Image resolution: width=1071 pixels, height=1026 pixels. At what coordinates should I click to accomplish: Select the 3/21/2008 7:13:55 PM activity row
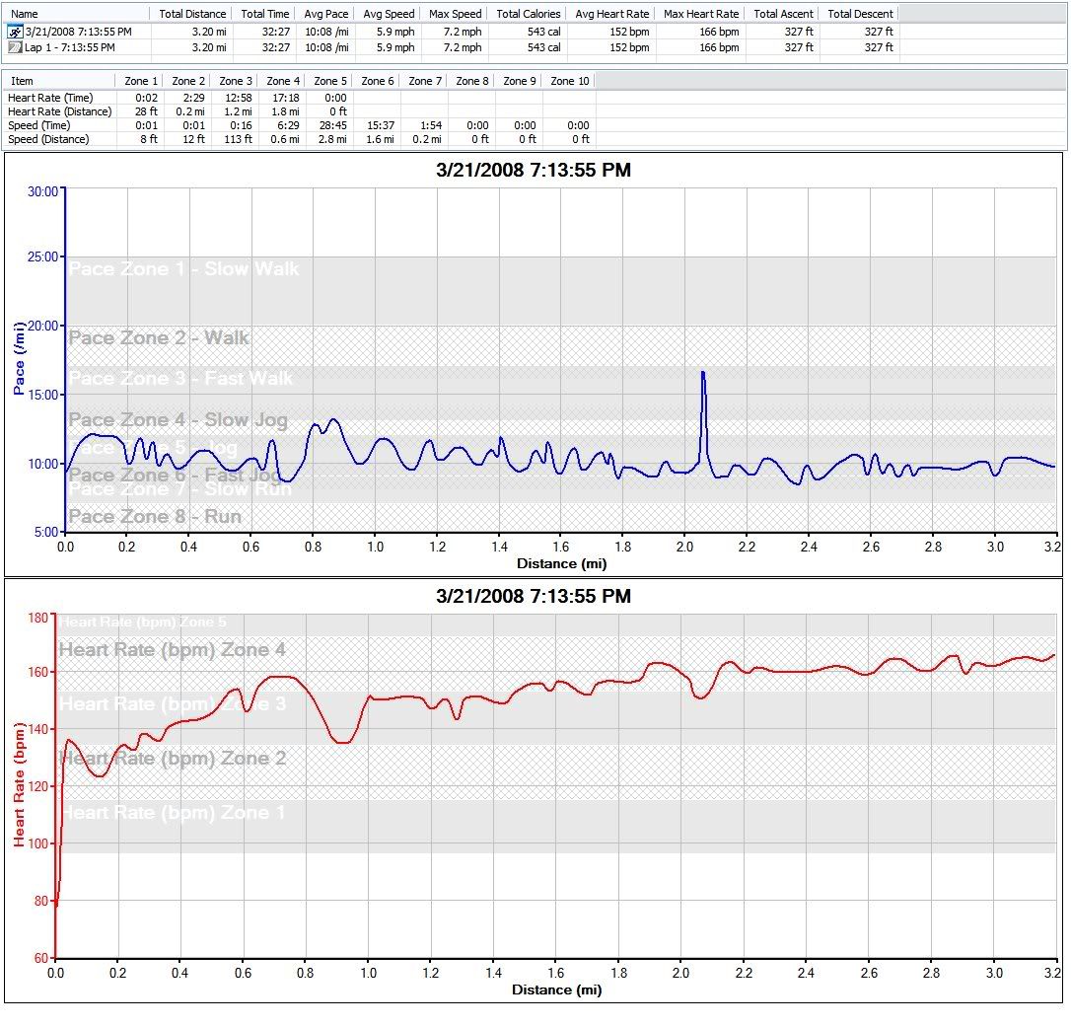tap(78, 32)
